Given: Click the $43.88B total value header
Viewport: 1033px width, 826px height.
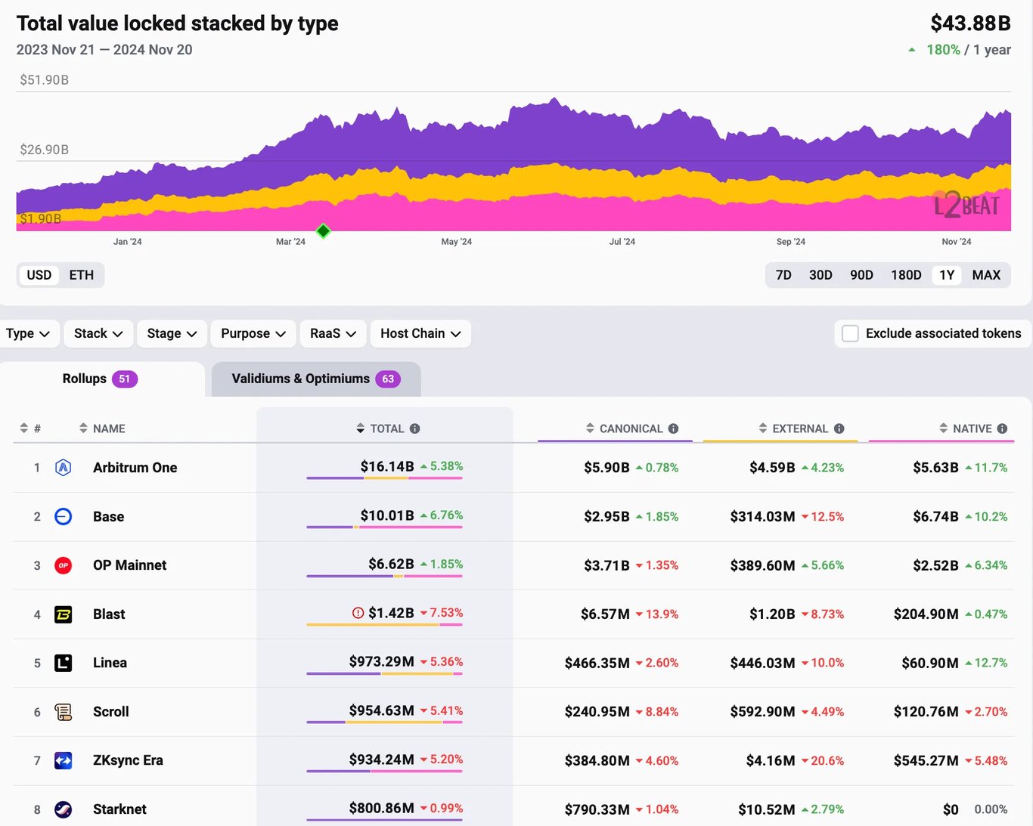Looking at the screenshot, I should click(970, 23).
